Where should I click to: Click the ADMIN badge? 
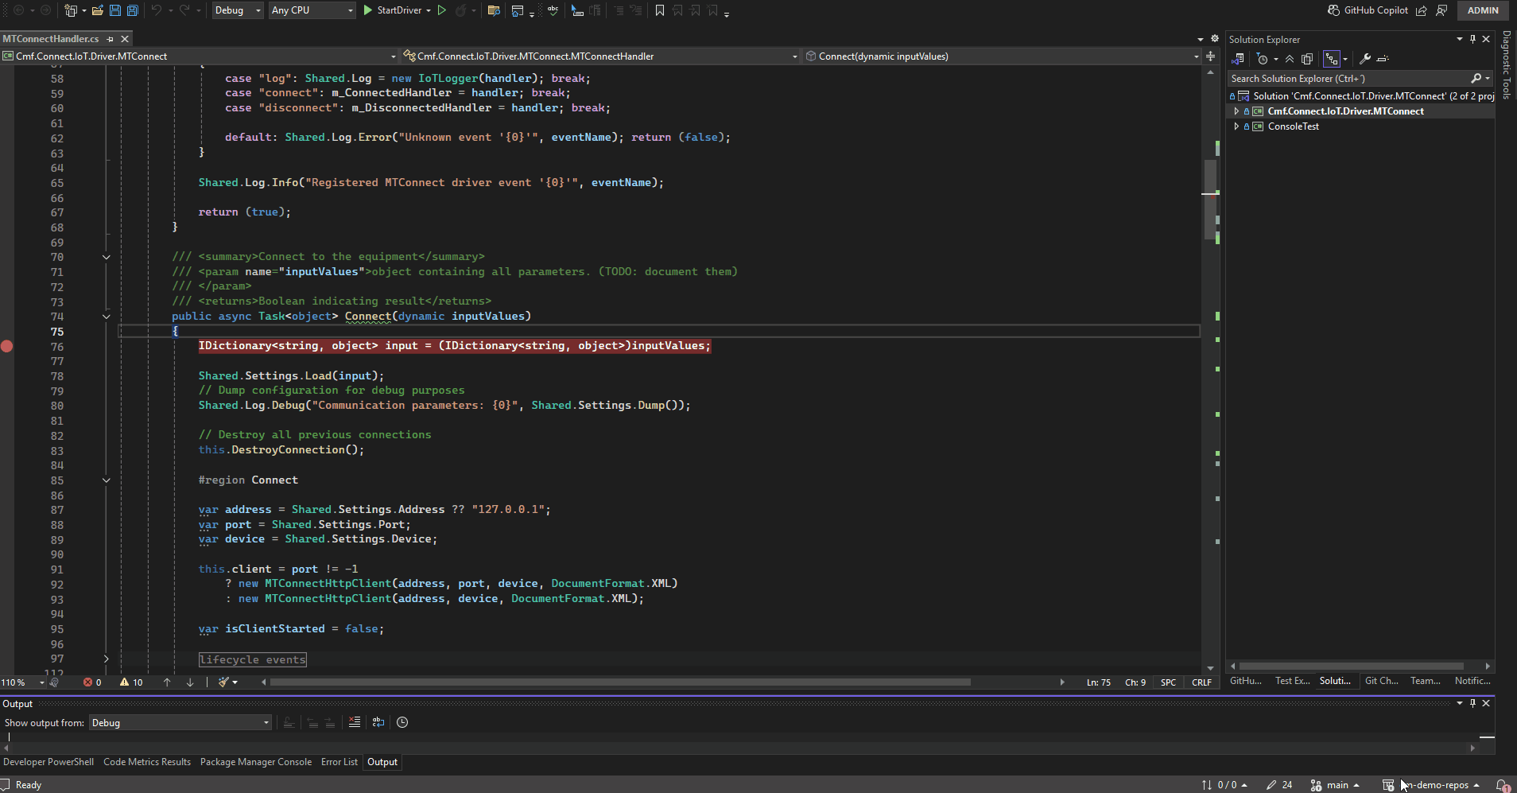pos(1483,10)
